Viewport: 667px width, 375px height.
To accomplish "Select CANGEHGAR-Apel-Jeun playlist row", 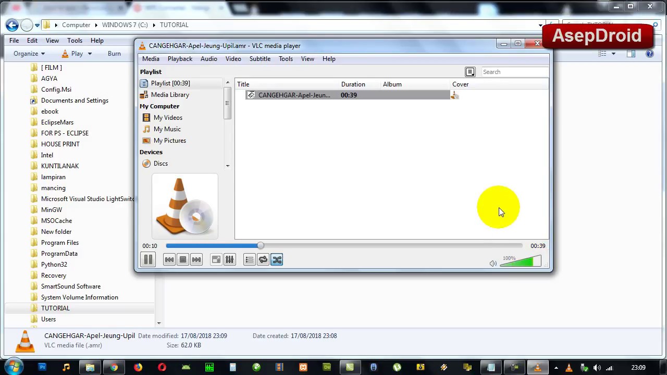I will (347, 95).
